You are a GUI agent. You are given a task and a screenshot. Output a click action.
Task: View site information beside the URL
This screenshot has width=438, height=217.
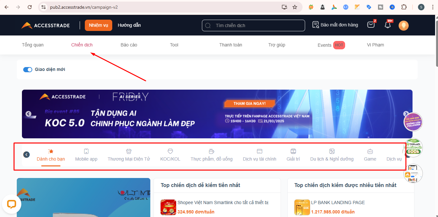(x=44, y=7)
